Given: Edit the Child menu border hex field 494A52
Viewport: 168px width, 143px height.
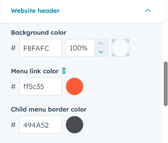Looking at the screenshot, I should (41, 125).
